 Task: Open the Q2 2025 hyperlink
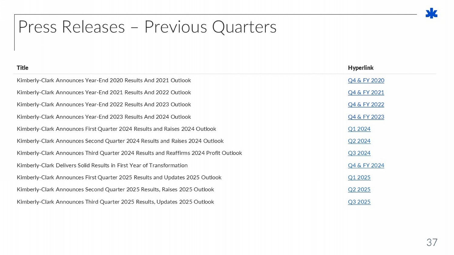click(359, 190)
